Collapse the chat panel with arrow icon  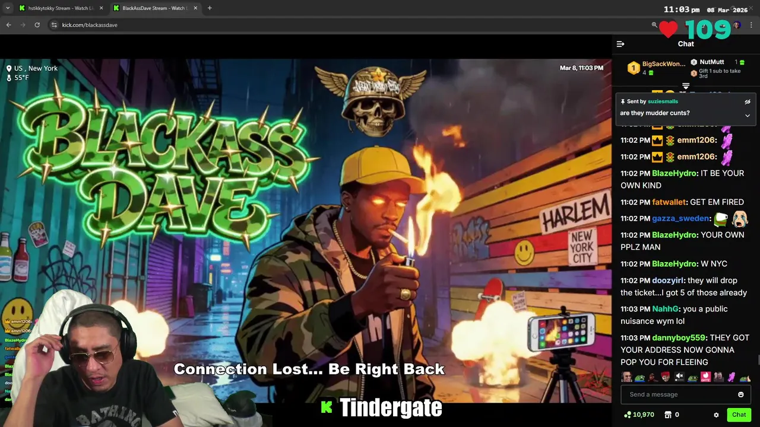pyautogui.click(x=620, y=44)
